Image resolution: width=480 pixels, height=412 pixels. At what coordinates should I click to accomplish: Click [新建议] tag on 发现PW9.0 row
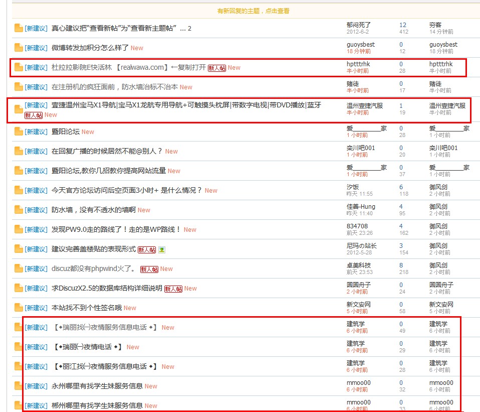[x=36, y=230]
